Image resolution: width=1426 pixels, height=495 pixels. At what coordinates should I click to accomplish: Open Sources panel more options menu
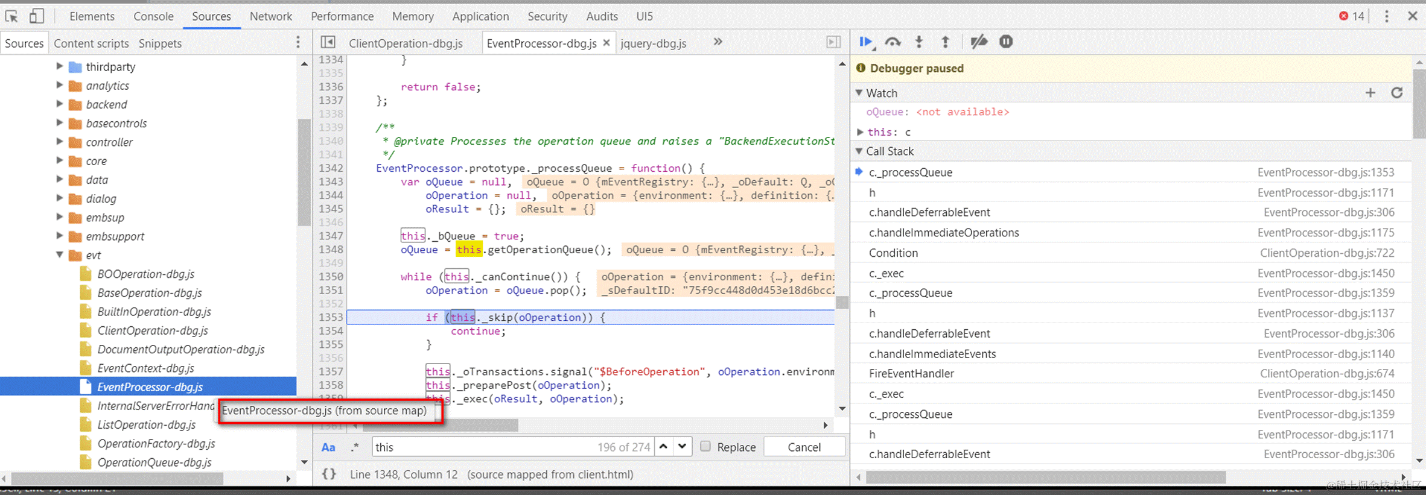click(298, 42)
